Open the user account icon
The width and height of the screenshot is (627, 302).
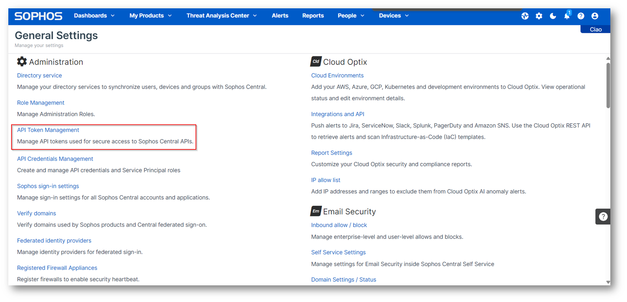pyautogui.click(x=594, y=16)
